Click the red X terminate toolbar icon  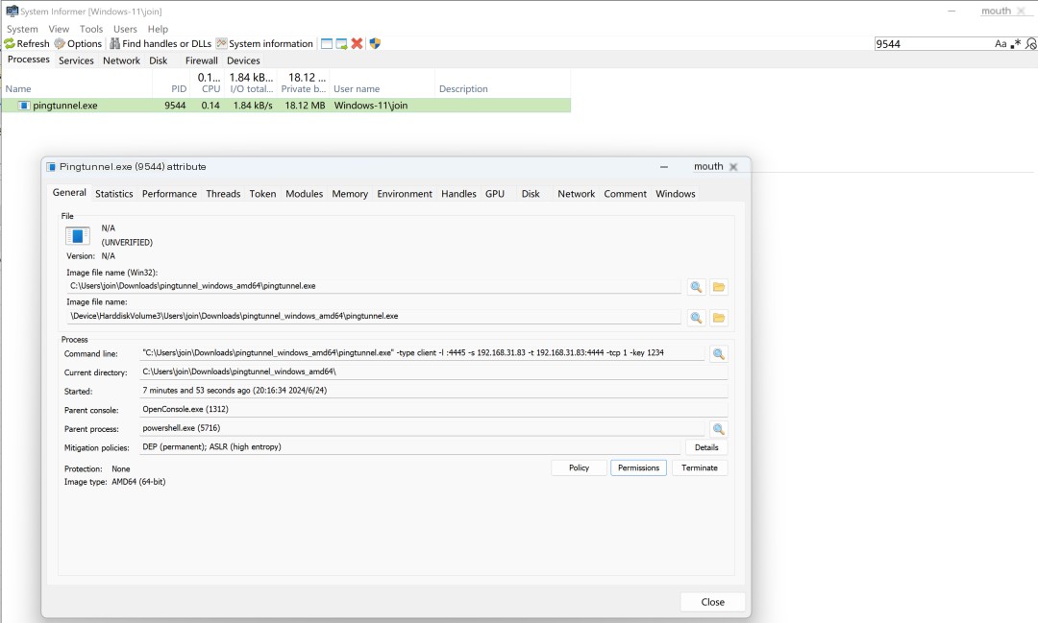click(x=357, y=43)
